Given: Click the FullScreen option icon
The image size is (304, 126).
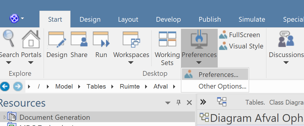Looking at the screenshot, I should pyautogui.click(x=223, y=35).
